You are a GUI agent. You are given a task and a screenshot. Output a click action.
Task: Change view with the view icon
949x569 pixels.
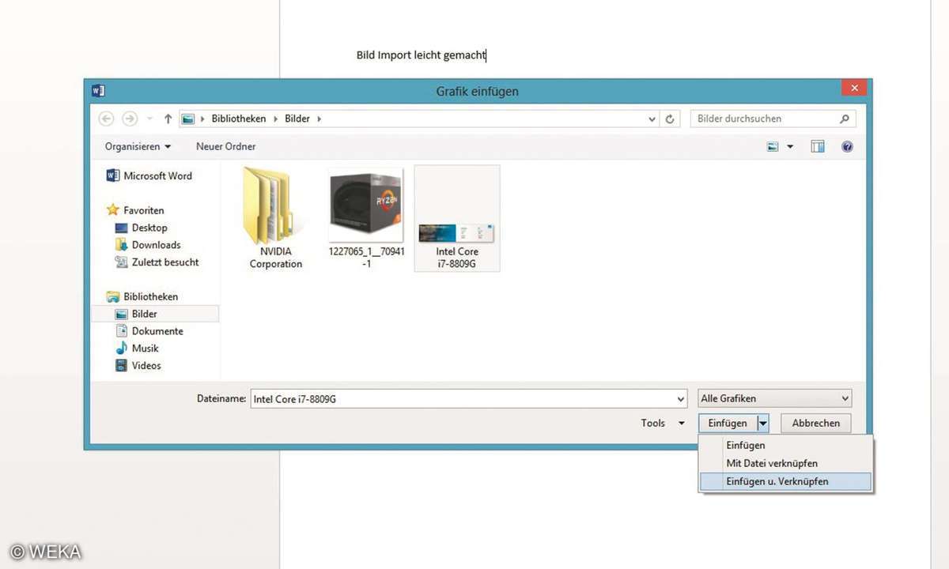773,147
